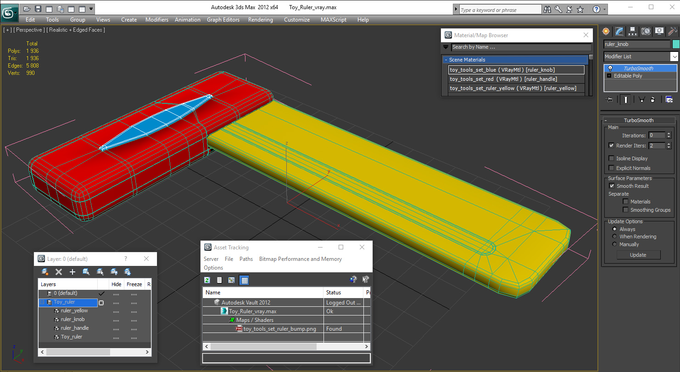Click the binoculars search icon
680x372 pixels.
tap(547, 9)
